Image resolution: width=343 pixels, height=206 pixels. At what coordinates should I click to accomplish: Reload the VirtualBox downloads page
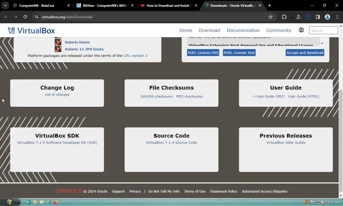25,17
